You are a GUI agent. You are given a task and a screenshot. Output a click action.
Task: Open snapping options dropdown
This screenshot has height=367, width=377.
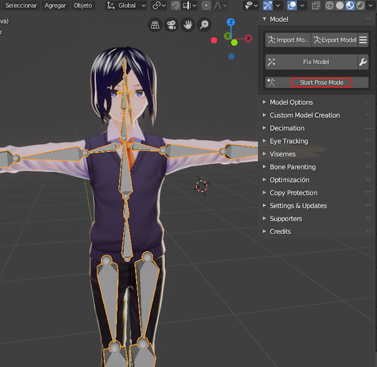pyautogui.click(x=190, y=5)
